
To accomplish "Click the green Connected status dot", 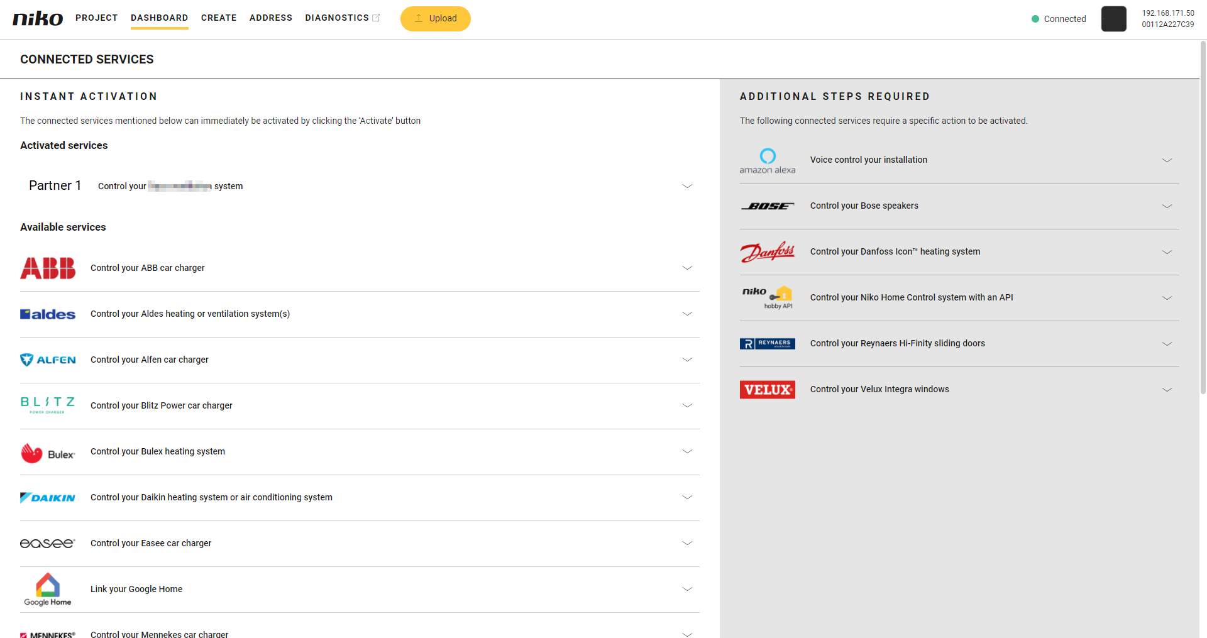I will (x=1035, y=19).
